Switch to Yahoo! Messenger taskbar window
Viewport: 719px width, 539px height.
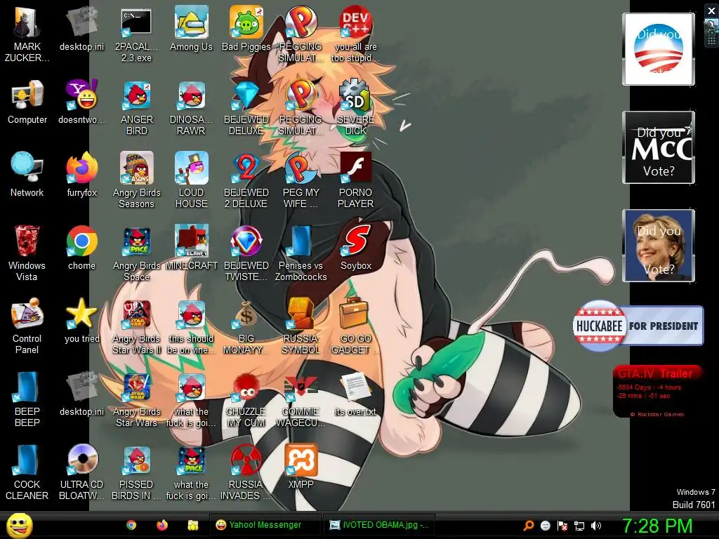pyautogui.click(x=265, y=525)
